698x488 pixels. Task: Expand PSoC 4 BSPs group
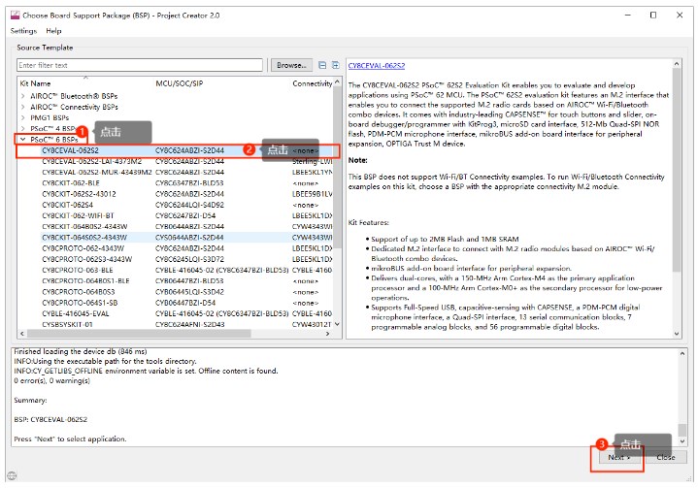point(23,129)
